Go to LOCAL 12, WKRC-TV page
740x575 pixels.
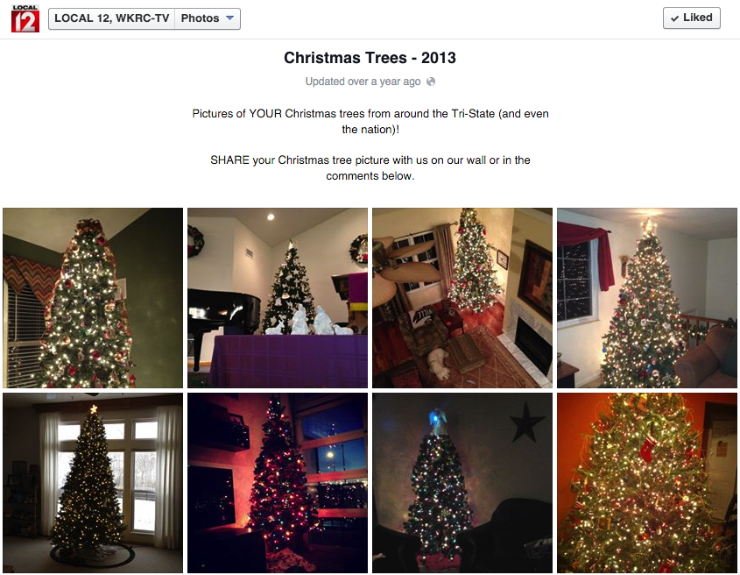pyautogui.click(x=112, y=19)
